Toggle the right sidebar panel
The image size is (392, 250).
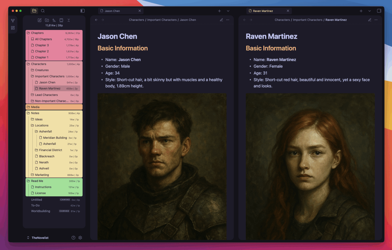379,11
